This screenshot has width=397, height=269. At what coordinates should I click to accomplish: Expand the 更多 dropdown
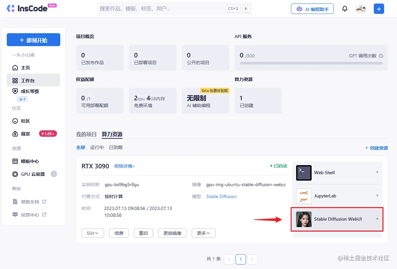click(203, 233)
